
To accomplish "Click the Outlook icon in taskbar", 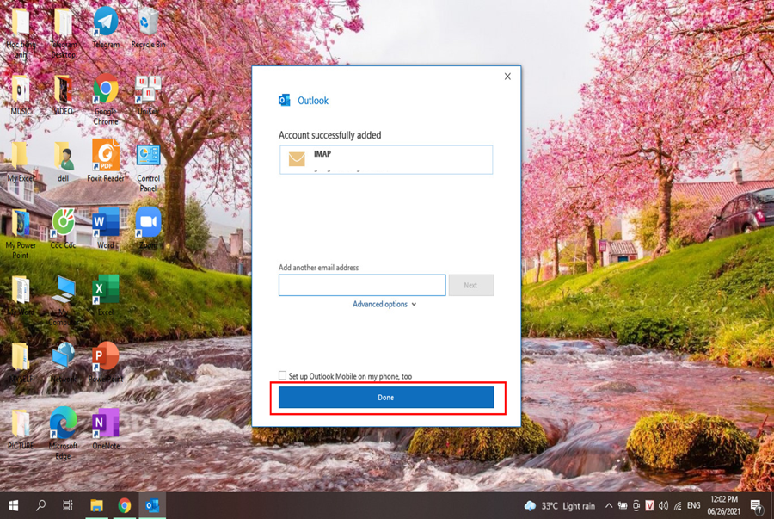I will coord(152,505).
